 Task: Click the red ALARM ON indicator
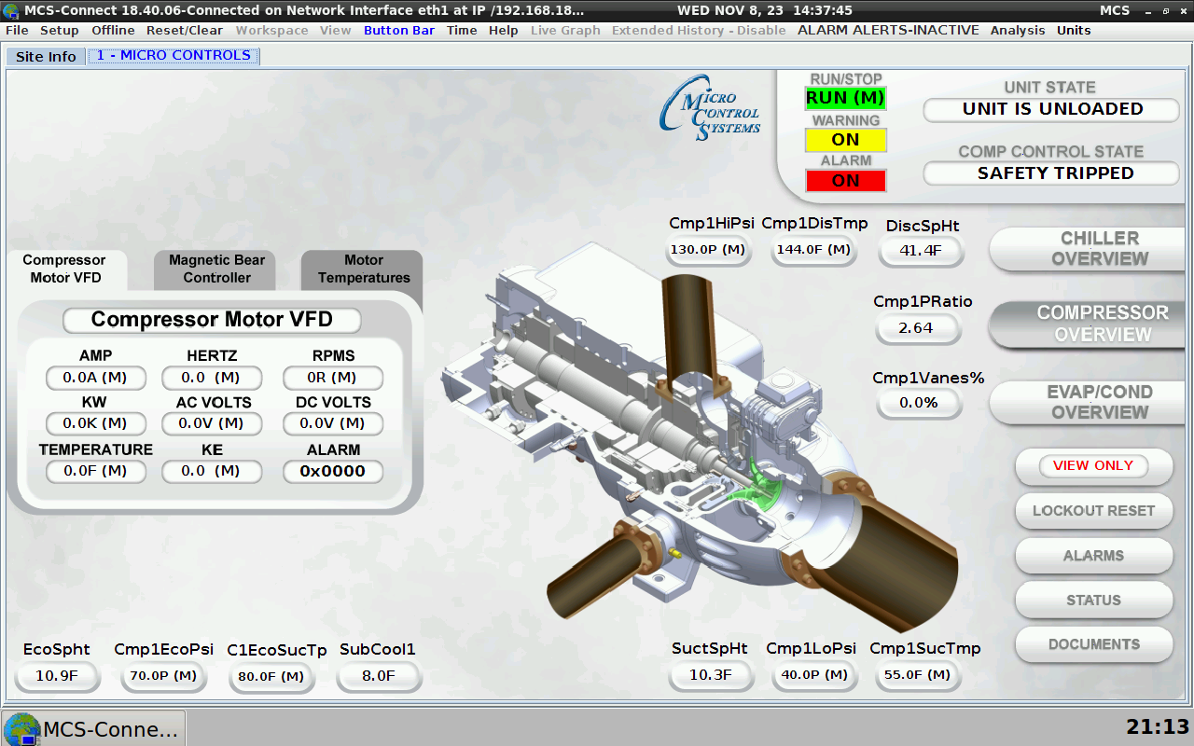pyautogui.click(x=845, y=181)
